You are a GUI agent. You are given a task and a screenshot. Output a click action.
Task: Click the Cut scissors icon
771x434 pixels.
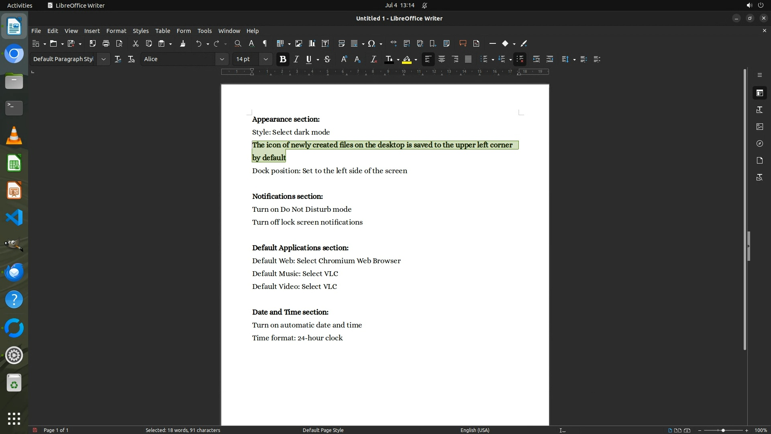point(135,43)
